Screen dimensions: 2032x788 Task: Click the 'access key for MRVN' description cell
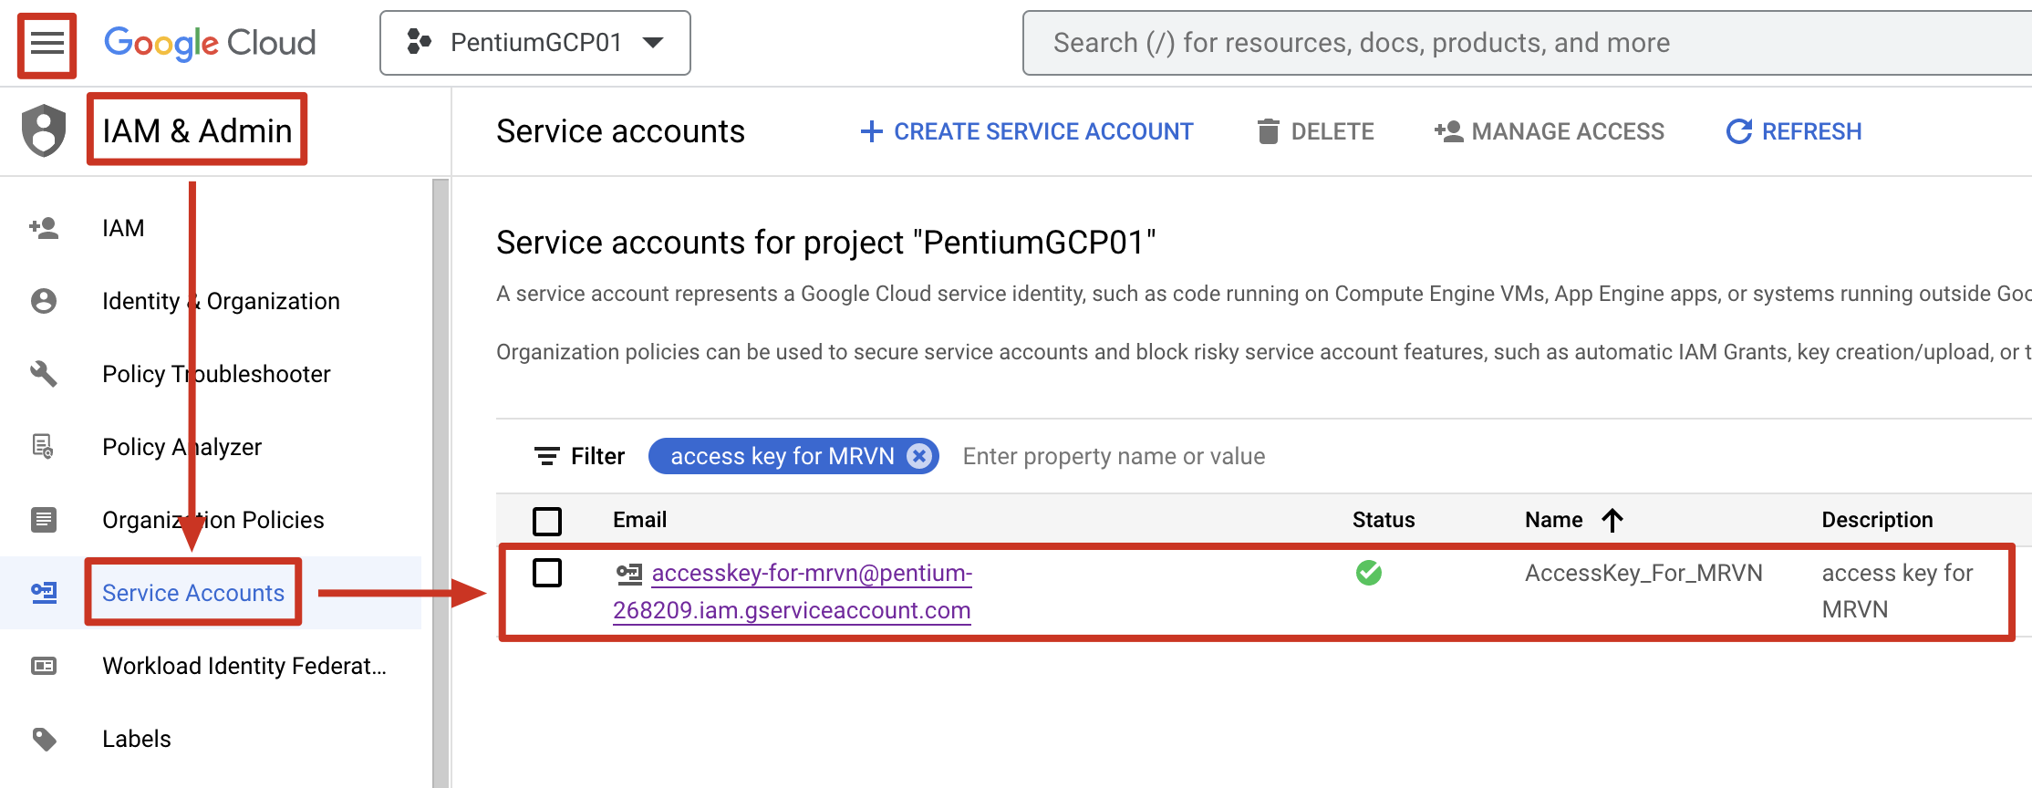tap(1897, 591)
